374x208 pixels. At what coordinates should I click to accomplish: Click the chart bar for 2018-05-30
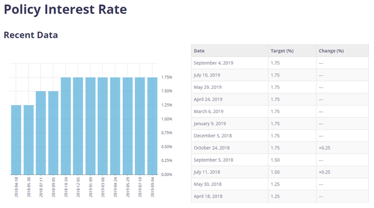click(x=29, y=140)
